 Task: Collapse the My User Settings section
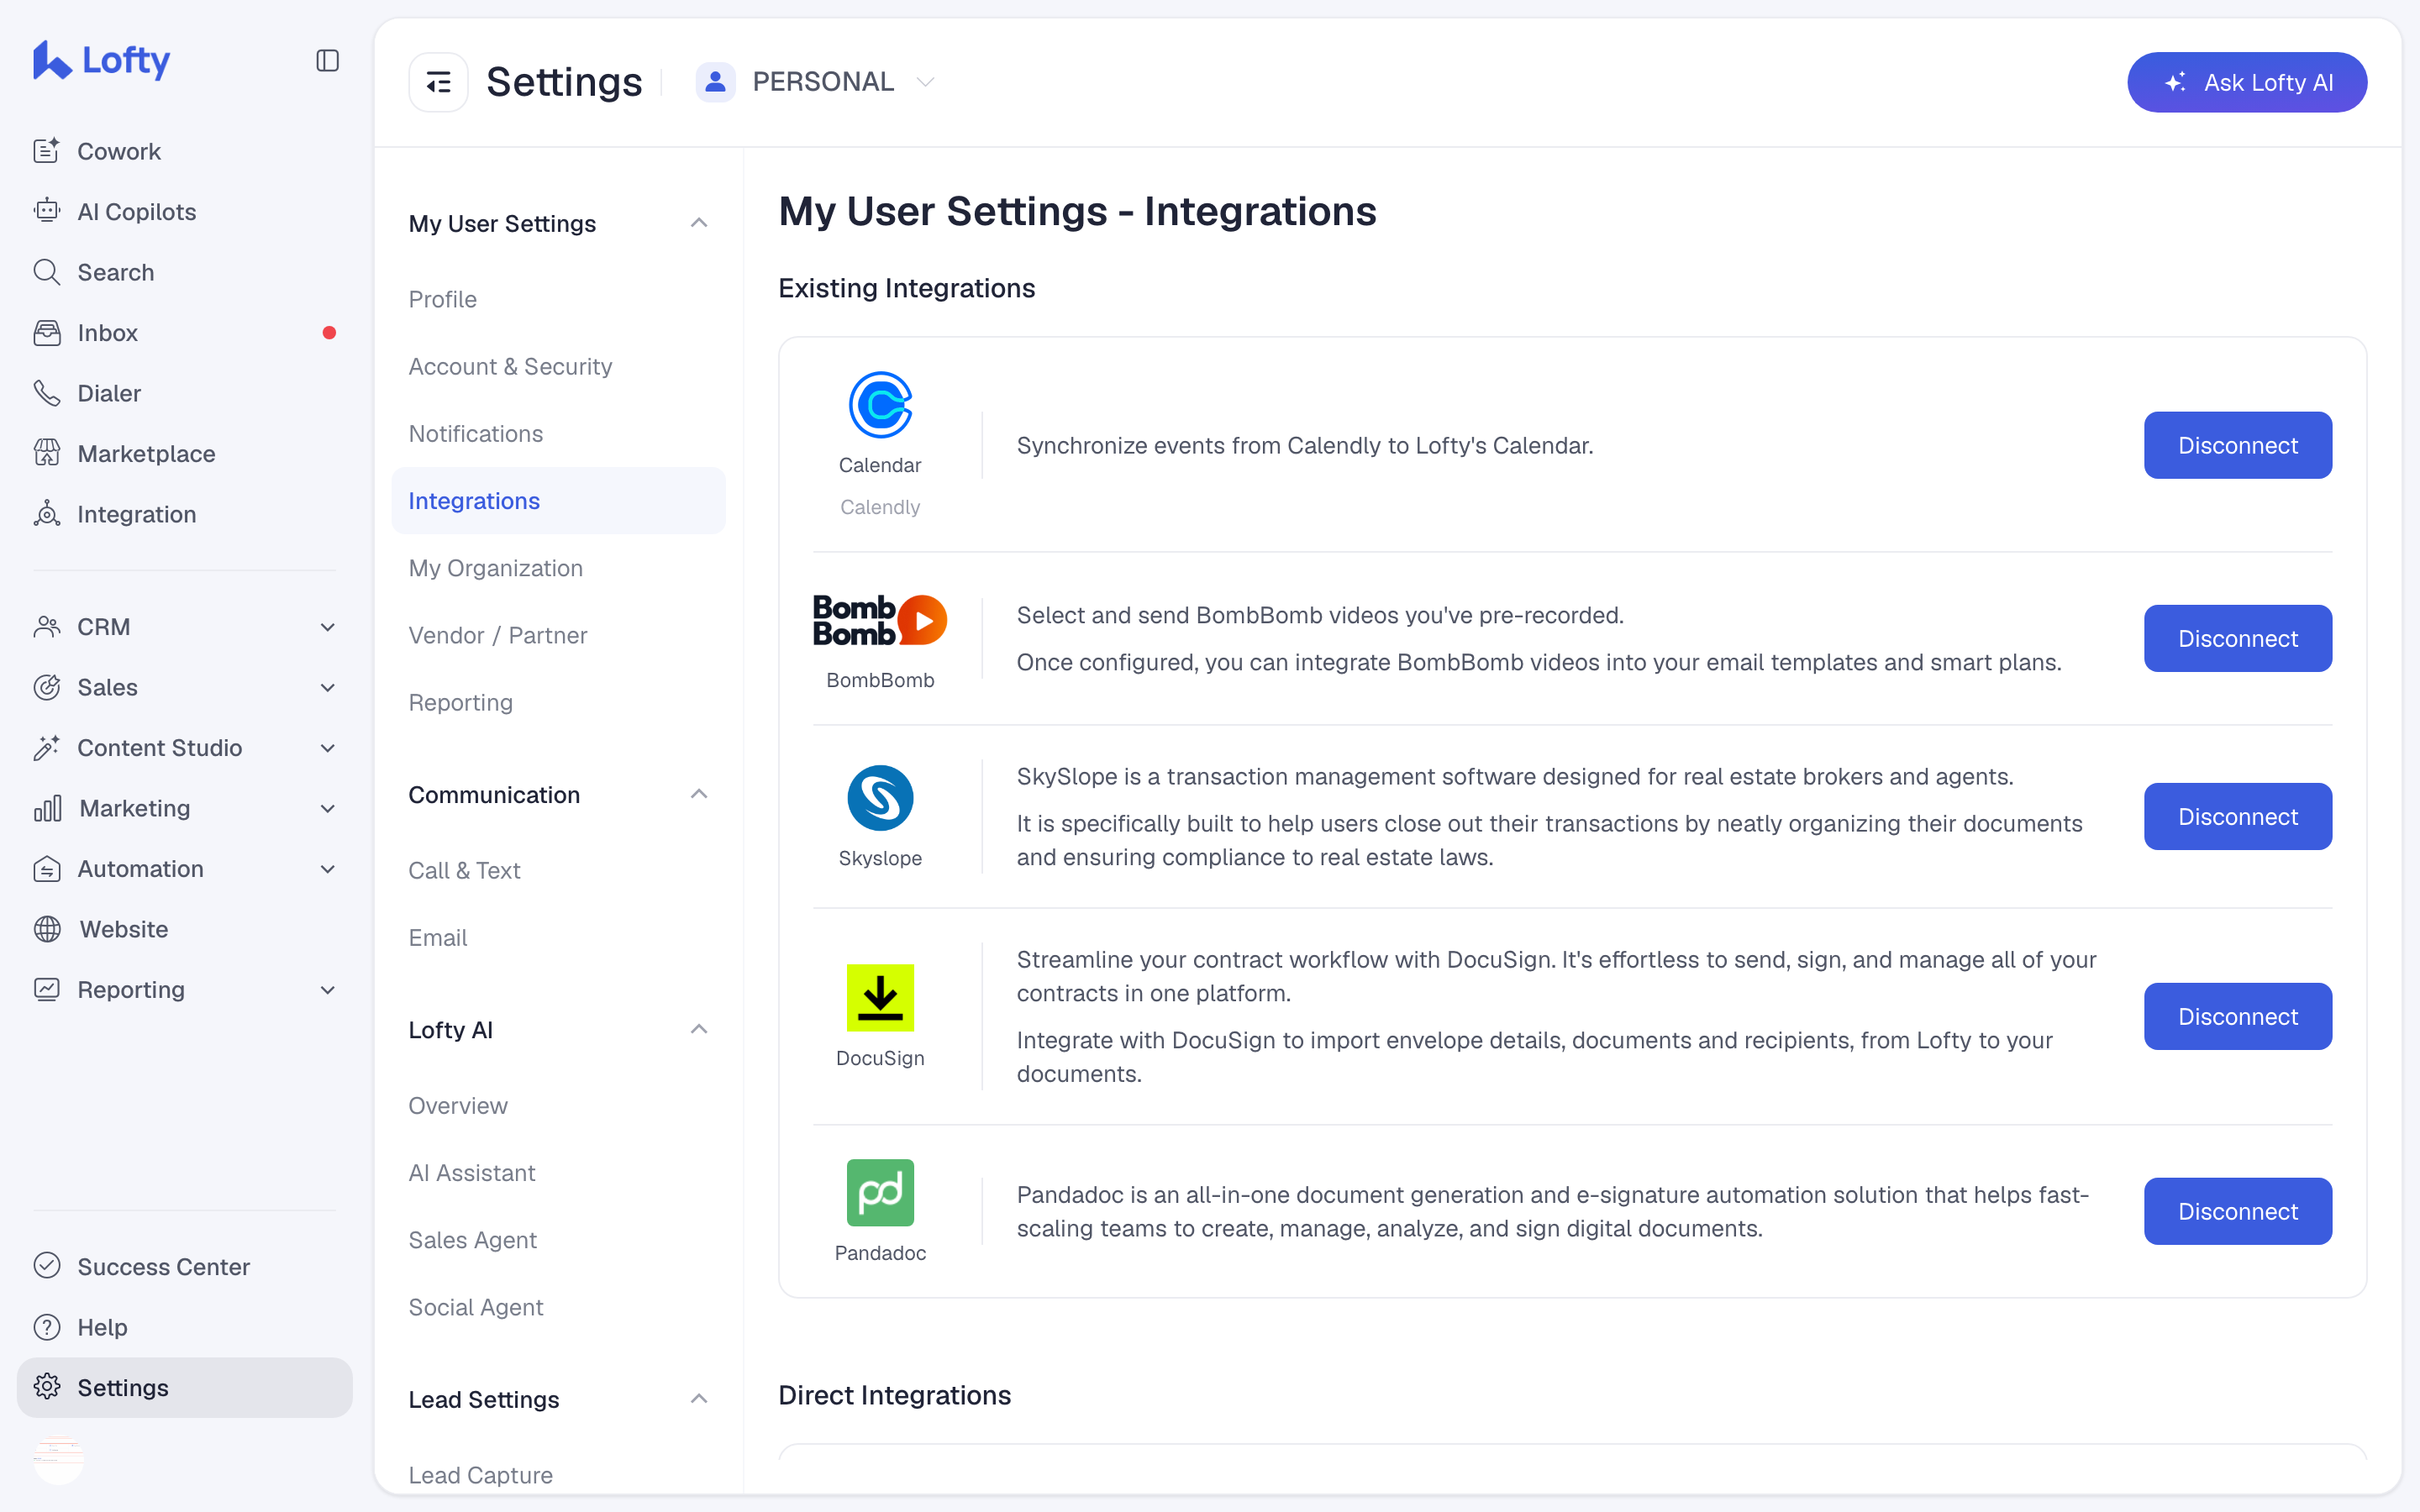(699, 223)
